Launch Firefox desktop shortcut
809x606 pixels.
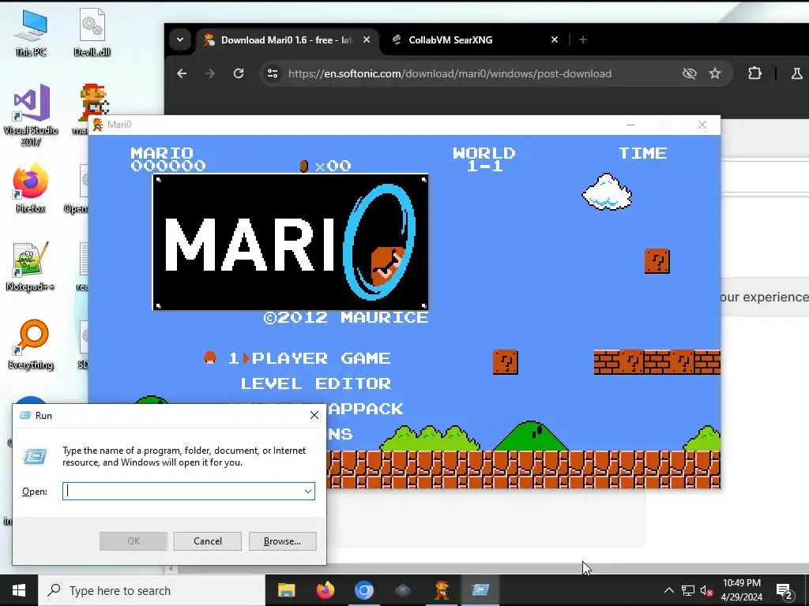coord(31,188)
